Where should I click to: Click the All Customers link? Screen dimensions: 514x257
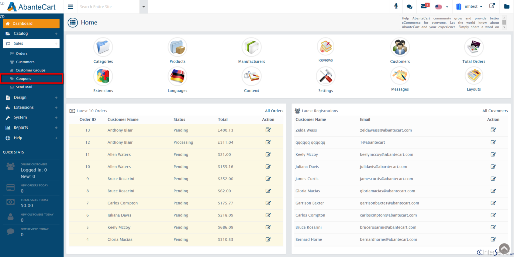(495, 111)
